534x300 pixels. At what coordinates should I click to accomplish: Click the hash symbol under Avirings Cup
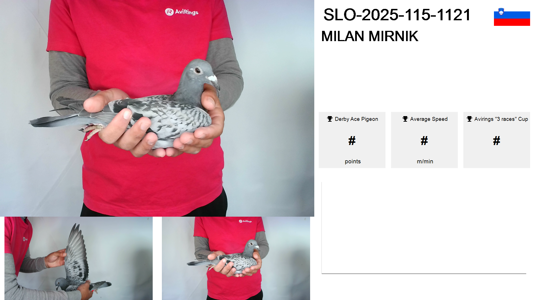496,141
